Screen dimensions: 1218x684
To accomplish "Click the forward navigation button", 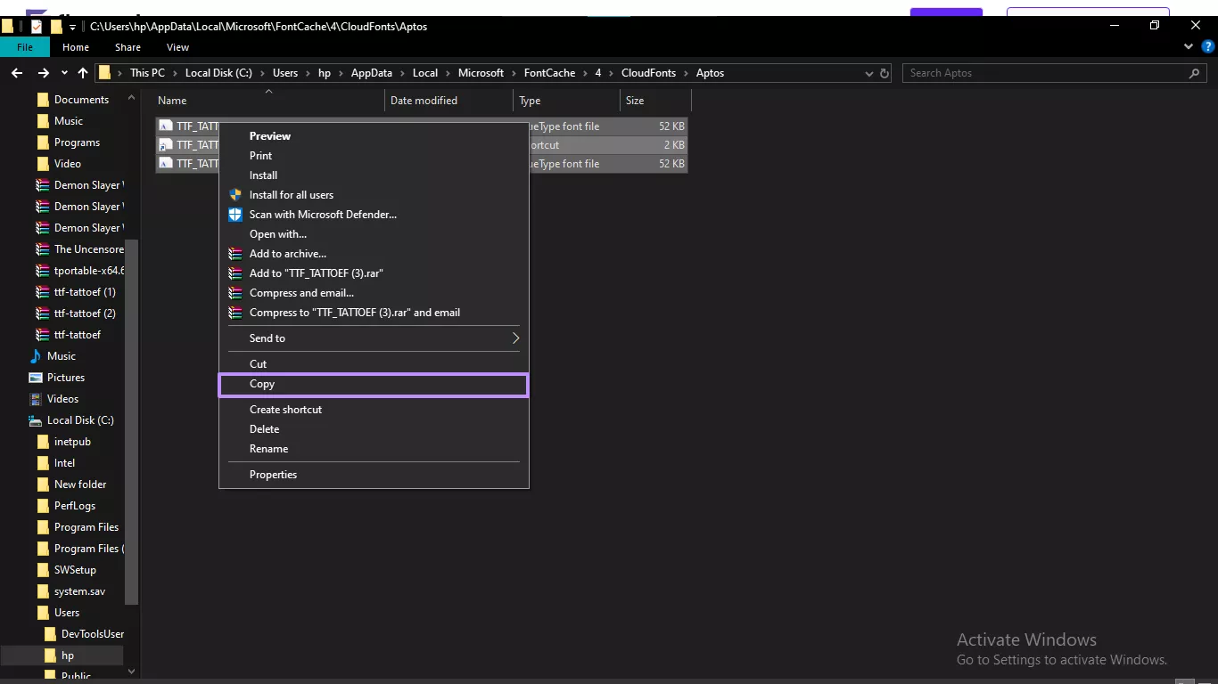I will pyautogui.click(x=42, y=73).
